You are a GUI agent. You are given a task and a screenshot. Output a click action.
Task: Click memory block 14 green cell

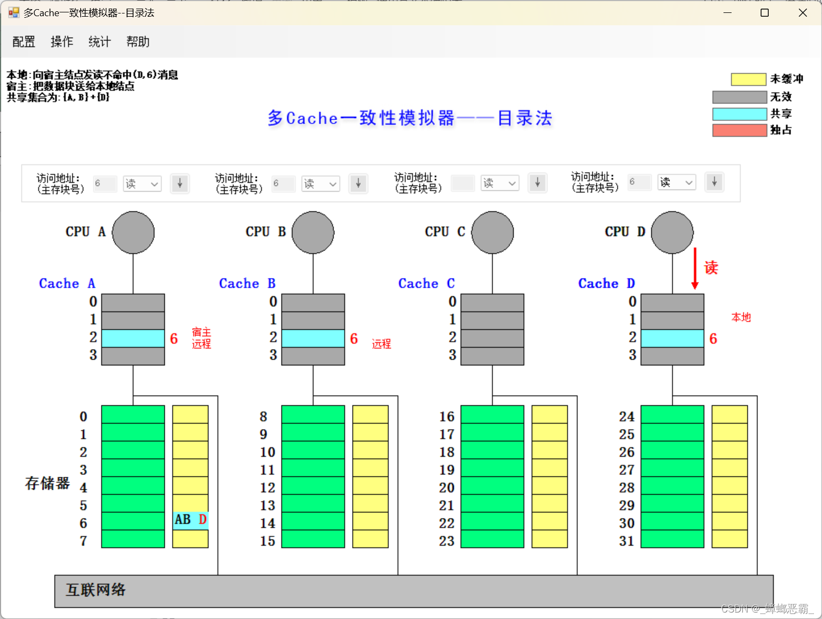click(313, 521)
